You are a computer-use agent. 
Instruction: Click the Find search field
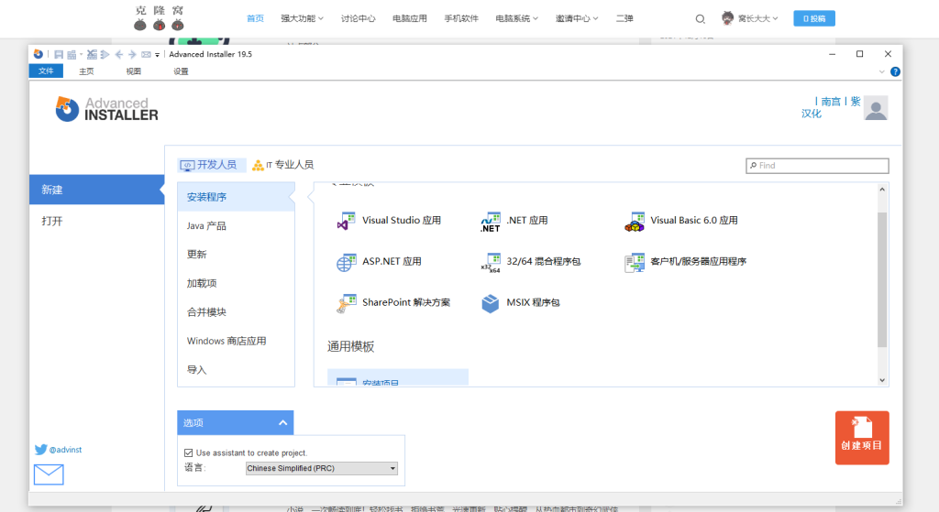pos(817,166)
